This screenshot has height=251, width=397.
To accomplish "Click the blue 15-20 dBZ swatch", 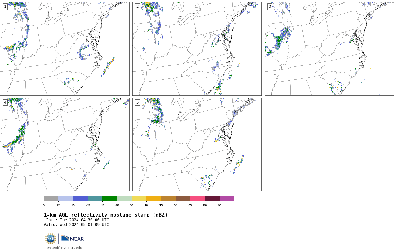I will coord(80,199).
